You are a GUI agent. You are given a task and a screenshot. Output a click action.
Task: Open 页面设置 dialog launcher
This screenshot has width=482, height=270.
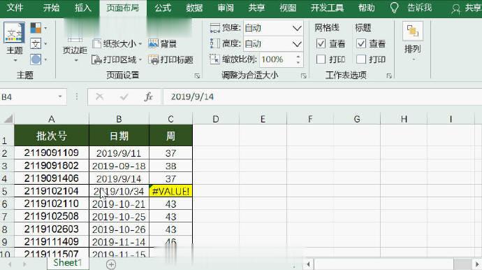click(197, 76)
